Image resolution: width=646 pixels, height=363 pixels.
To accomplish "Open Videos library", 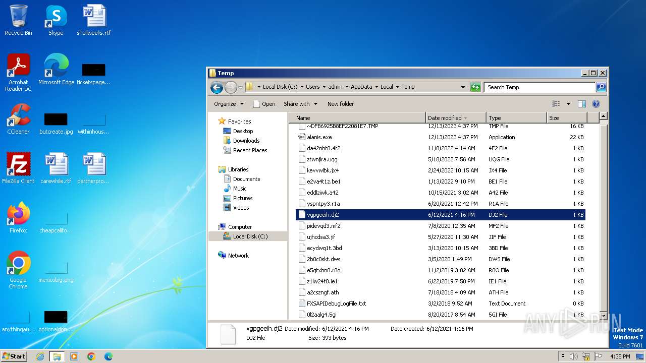I will point(241,208).
